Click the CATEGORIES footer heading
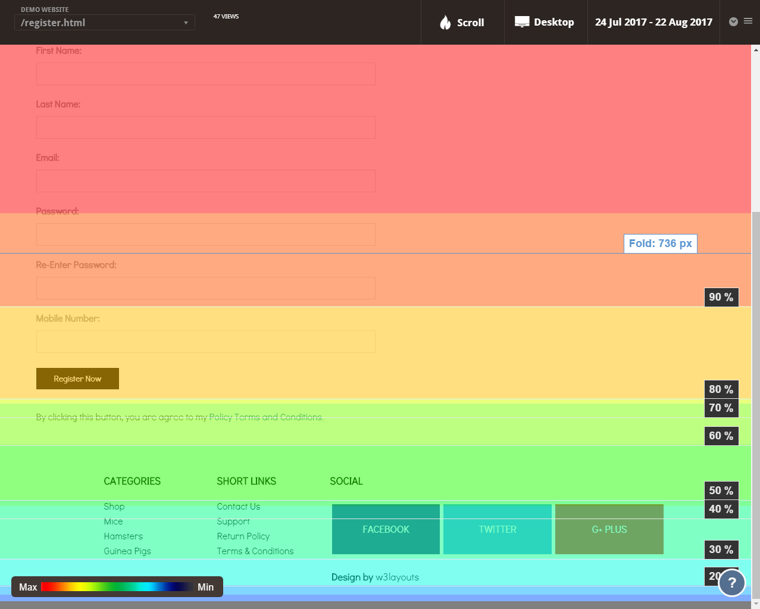Viewport: 760px width, 609px height. tap(132, 481)
